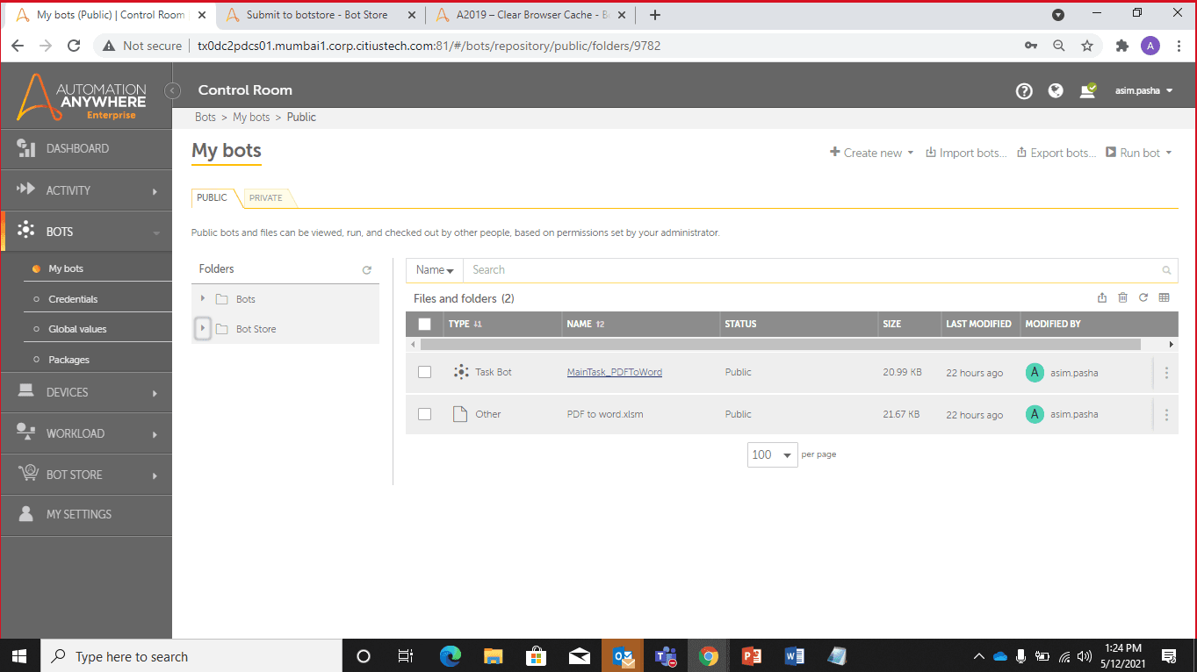Click the delete trash icon above table
Viewport: 1197px width, 672px height.
pos(1122,298)
